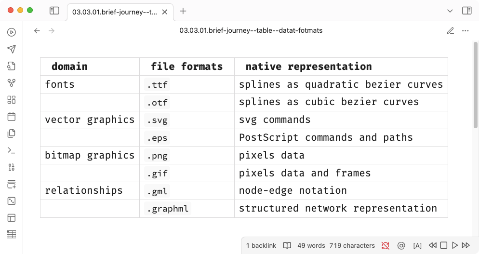Click the paper plane icon in the ribbon
The image size is (479, 254).
[11, 49]
